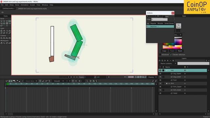
Task: Open the File menu
Action: point(2,5)
